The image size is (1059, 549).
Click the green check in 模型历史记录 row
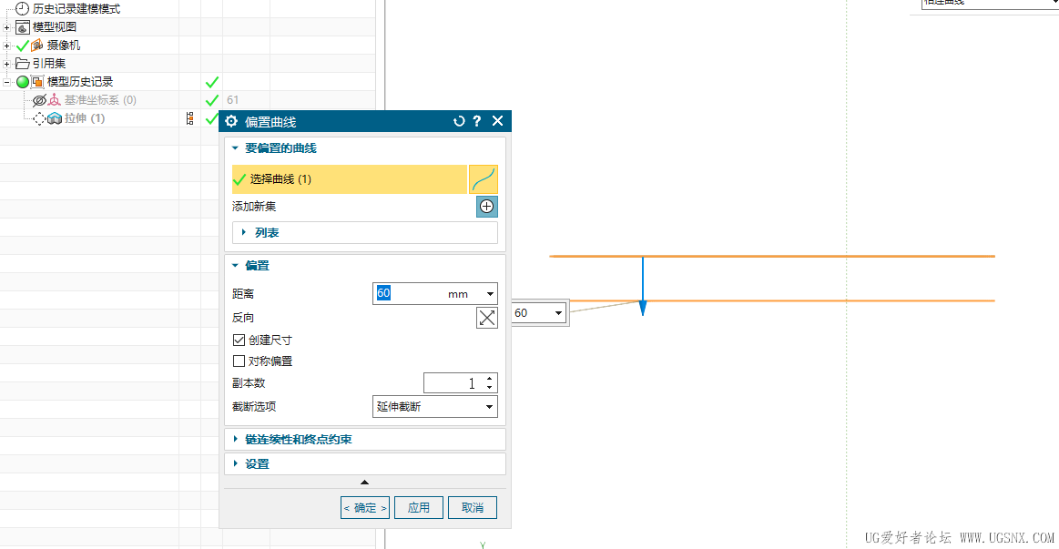point(212,82)
